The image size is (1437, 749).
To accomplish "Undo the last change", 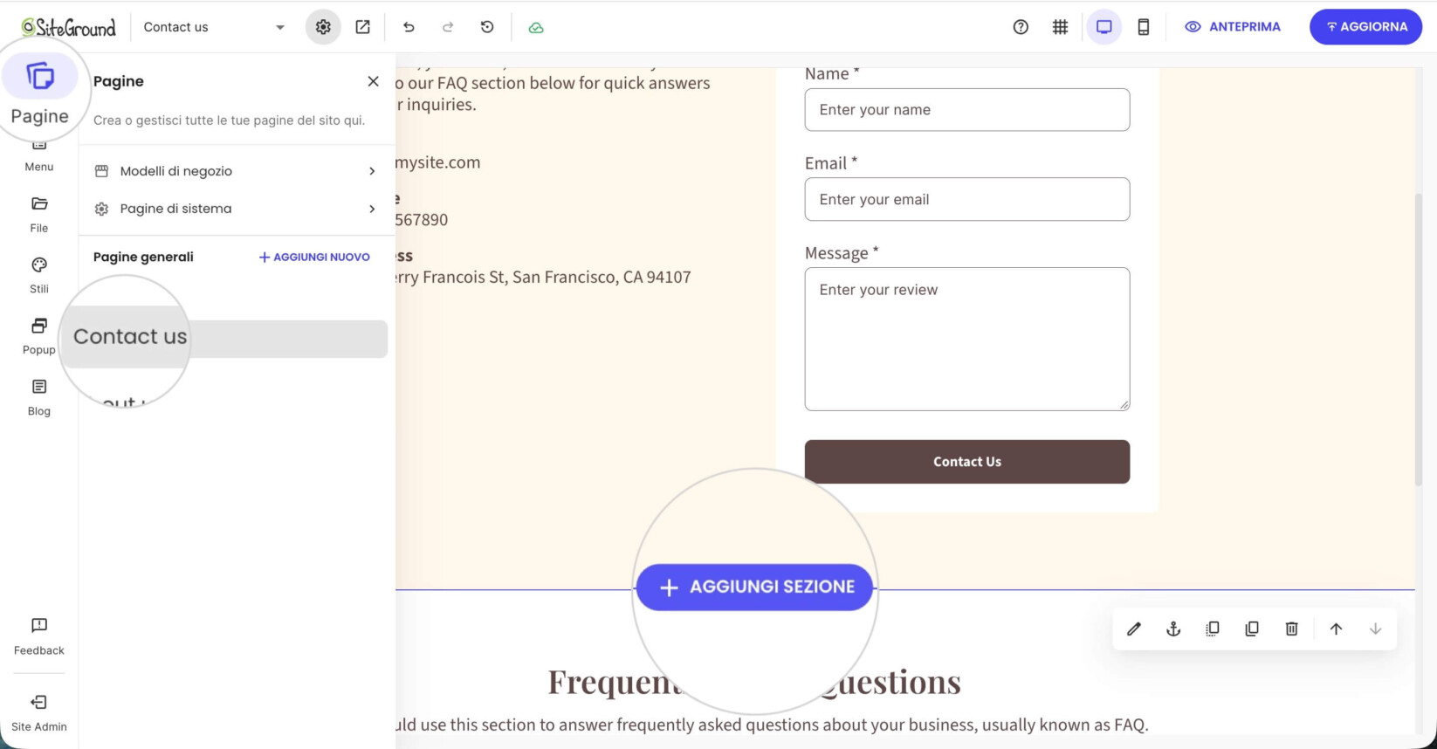I will pos(409,27).
